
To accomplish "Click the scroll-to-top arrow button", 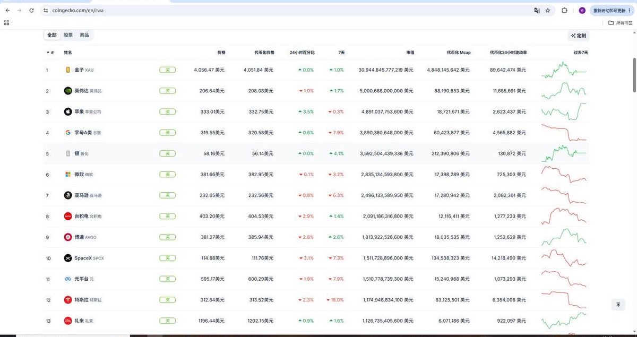I will pos(618,305).
